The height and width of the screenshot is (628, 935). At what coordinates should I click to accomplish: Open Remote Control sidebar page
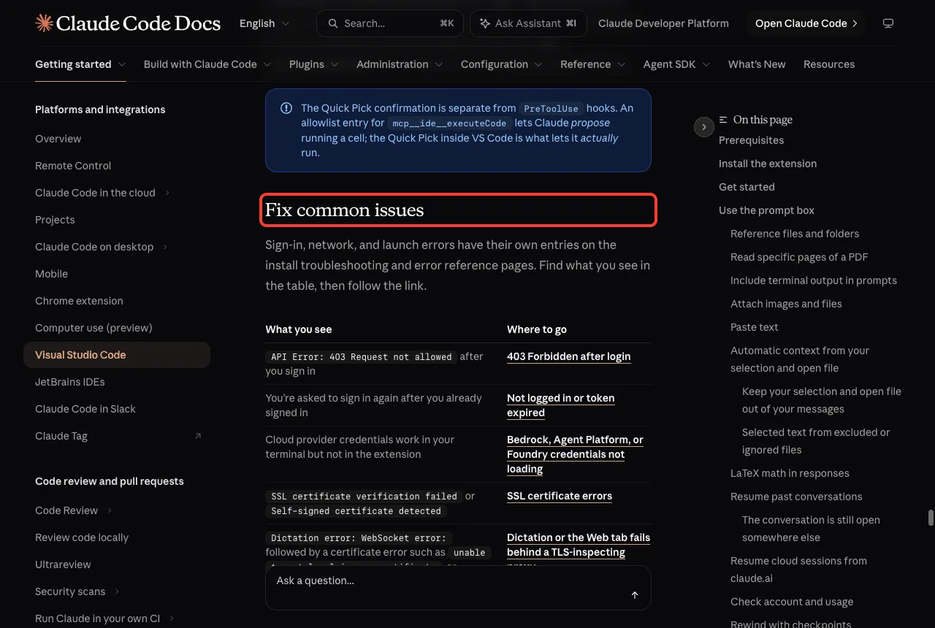pyautogui.click(x=73, y=166)
